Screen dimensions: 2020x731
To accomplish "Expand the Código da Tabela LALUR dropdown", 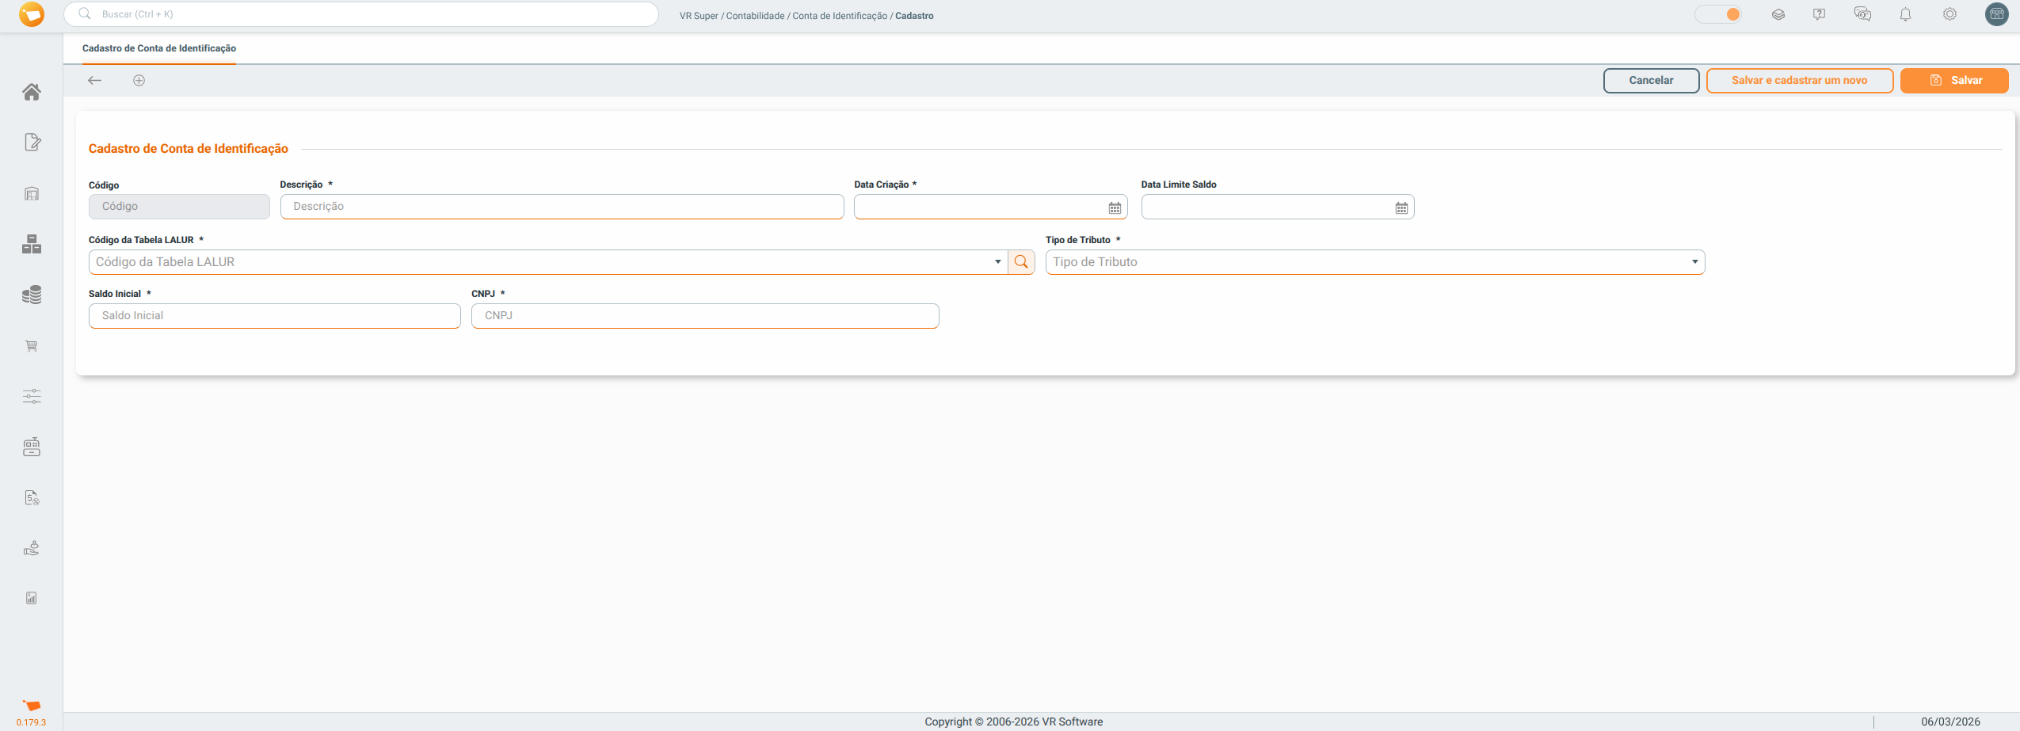I will (x=997, y=262).
